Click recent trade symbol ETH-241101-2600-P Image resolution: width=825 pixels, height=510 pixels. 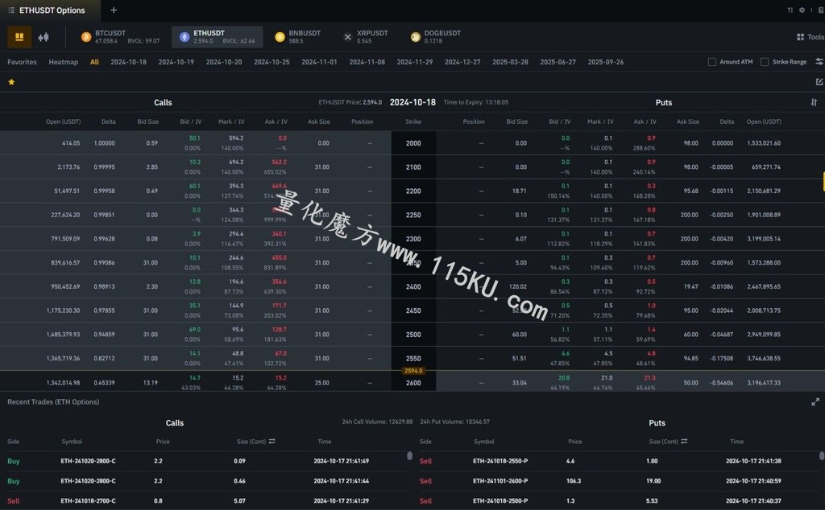500,480
